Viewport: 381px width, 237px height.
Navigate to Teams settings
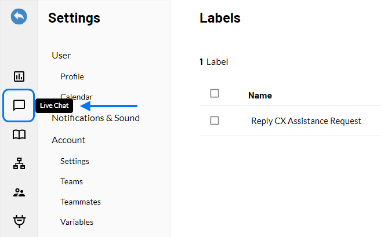[x=72, y=181]
